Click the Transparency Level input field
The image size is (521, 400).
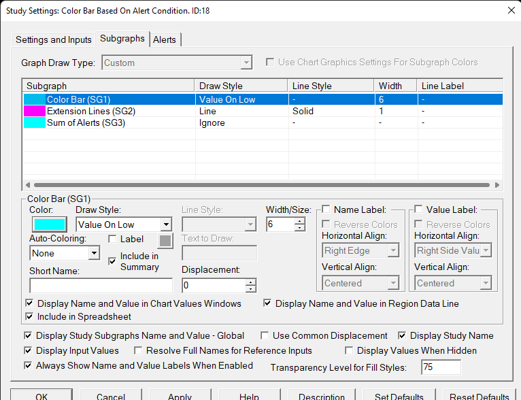tap(441, 367)
